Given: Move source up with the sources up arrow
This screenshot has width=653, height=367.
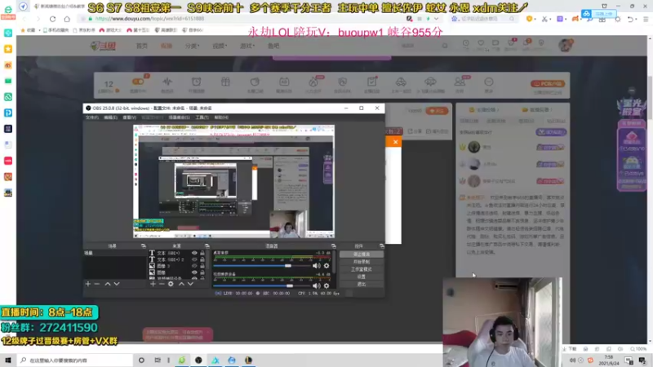Looking at the screenshot, I should (181, 284).
